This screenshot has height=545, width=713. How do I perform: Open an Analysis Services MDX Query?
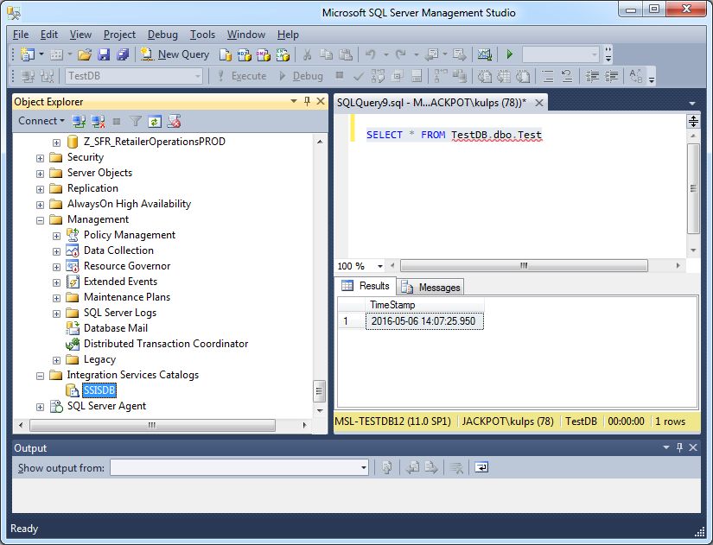click(245, 54)
